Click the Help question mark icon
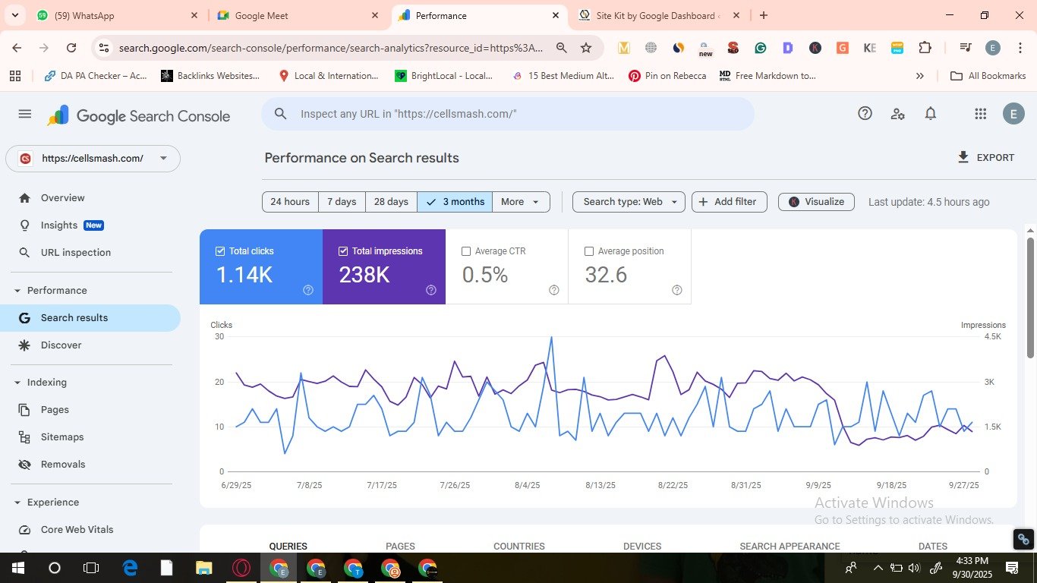 pyautogui.click(x=865, y=114)
